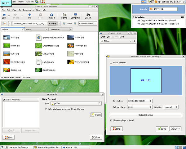This screenshot has height=149, width=186.
Task: Select the Makefile.am file icon
Action: (x=39, y=62)
